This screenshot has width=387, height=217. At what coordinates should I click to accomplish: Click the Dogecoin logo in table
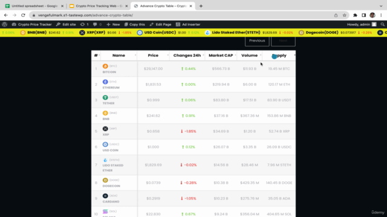pyautogui.click(x=105, y=180)
